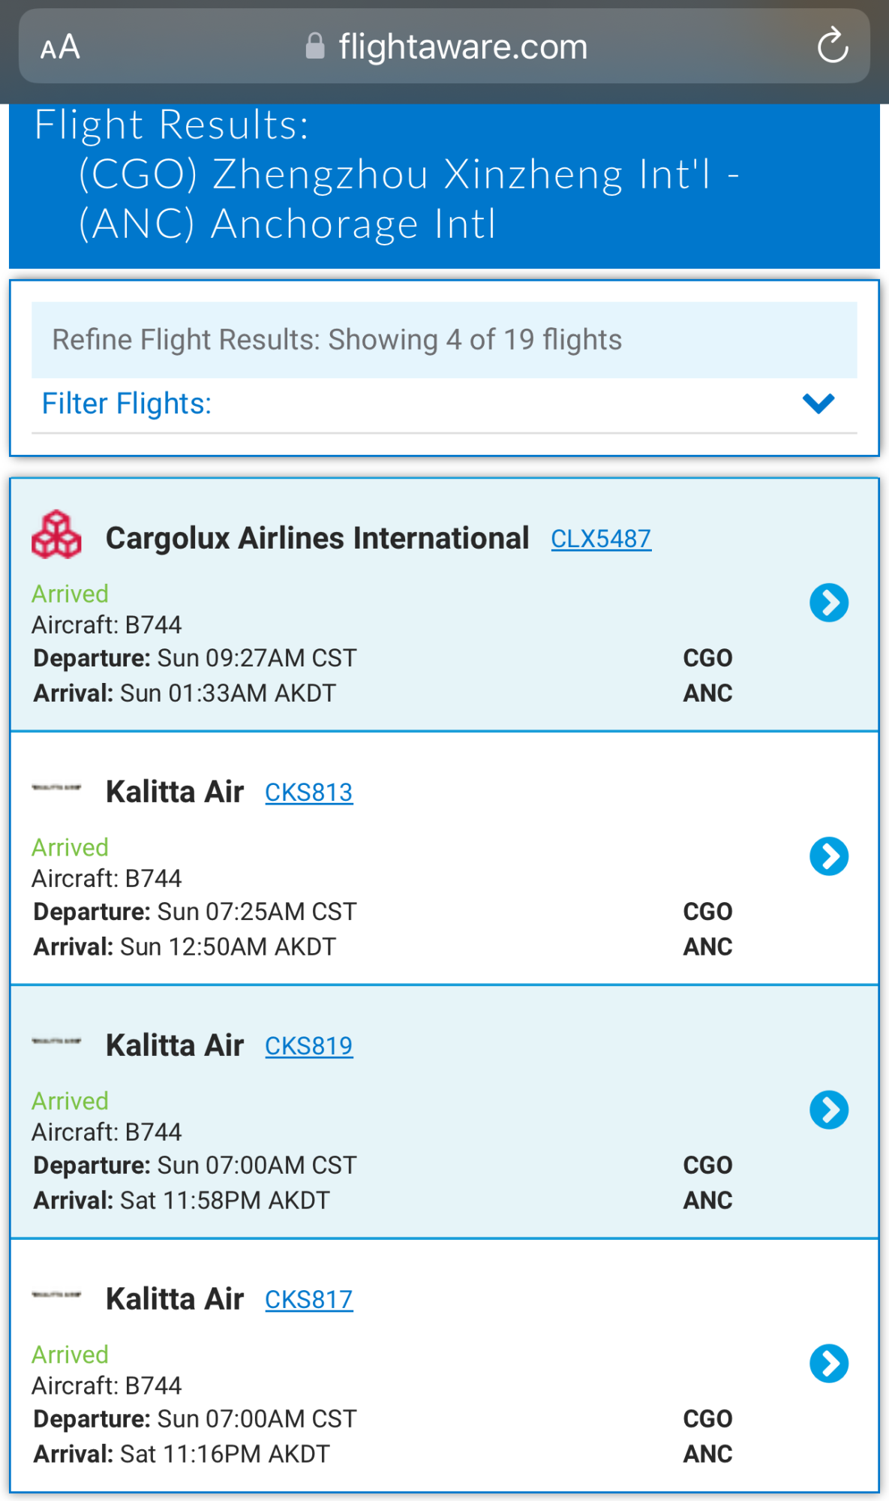Expand the Filter Flights chevron
The height and width of the screenshot is (1501, 889).
(x=818, y=404)
